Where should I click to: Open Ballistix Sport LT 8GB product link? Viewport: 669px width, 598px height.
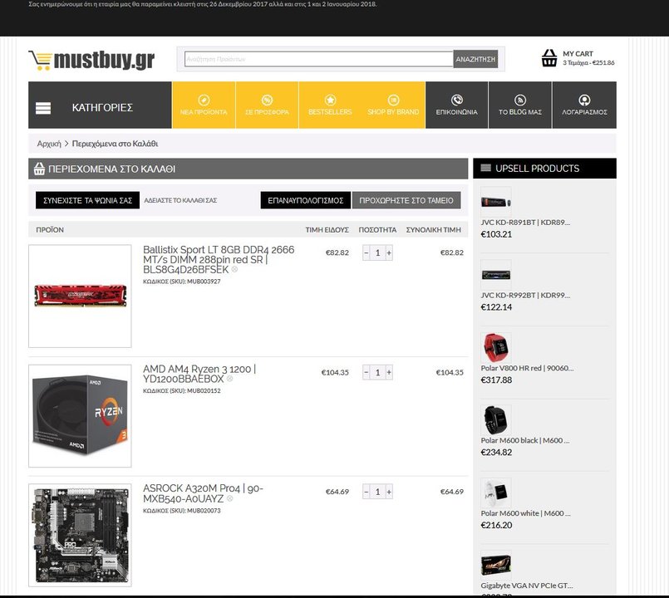coord(219,259)
